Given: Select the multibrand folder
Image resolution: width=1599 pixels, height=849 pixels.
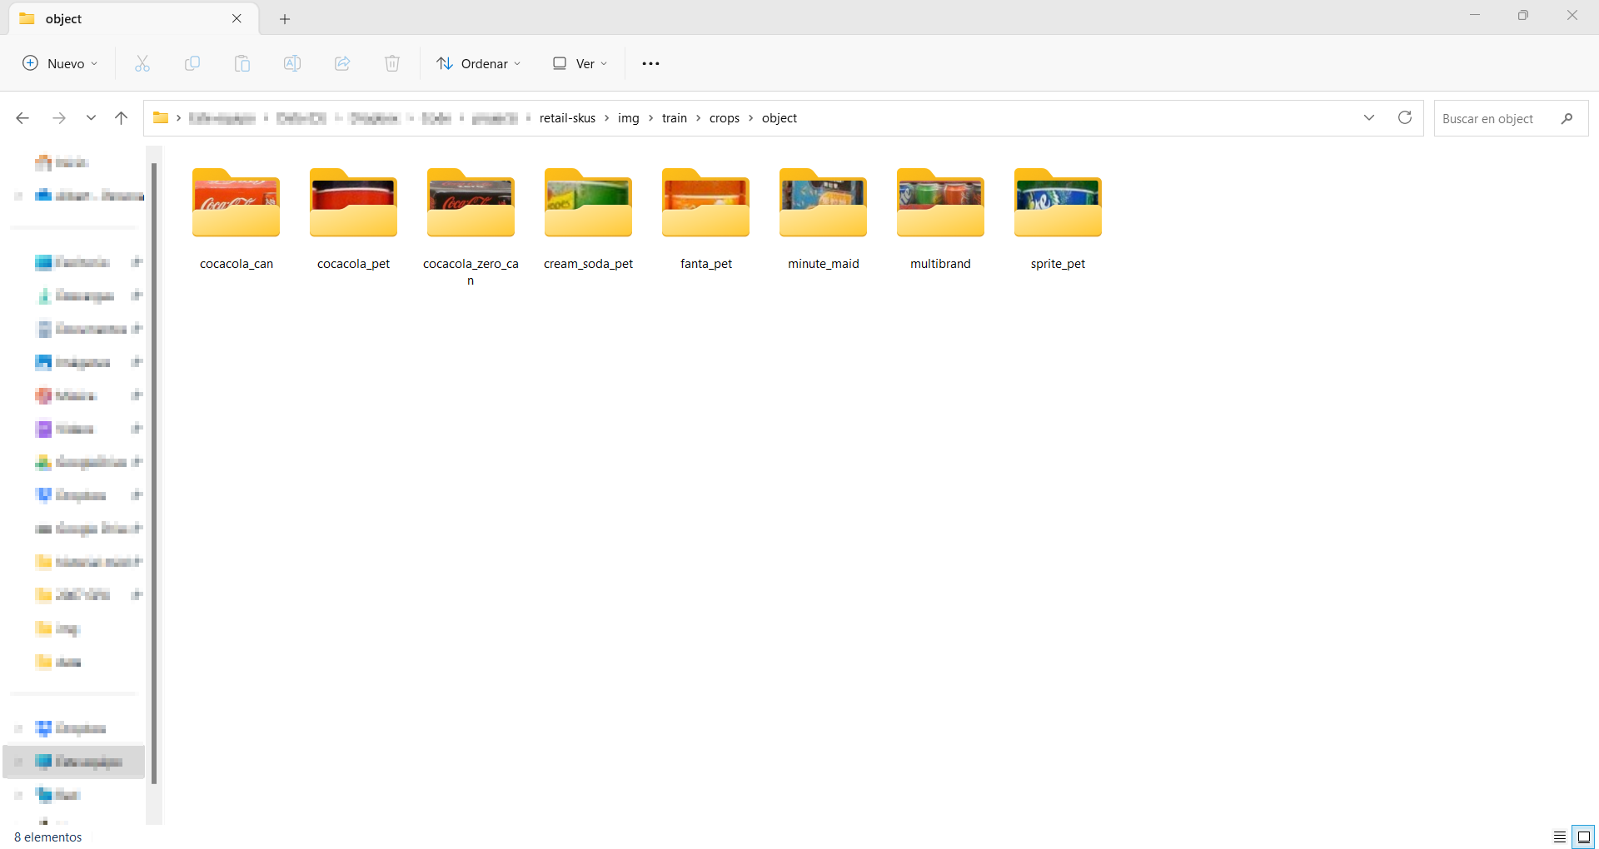Looking at the screenshot, I should (941, 219).
